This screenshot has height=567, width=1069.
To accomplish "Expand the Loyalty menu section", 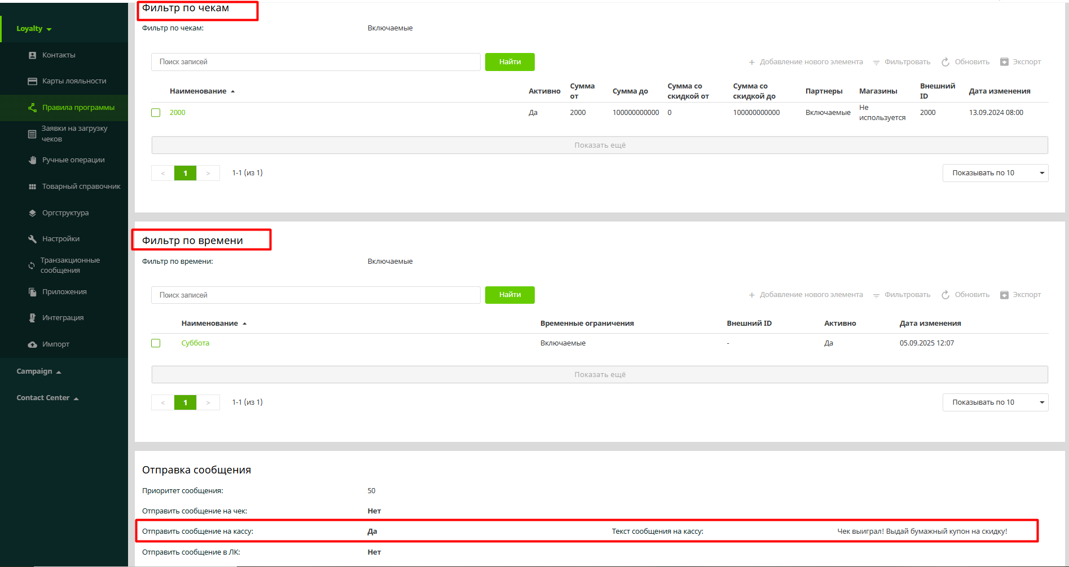I will coord(34,29).
